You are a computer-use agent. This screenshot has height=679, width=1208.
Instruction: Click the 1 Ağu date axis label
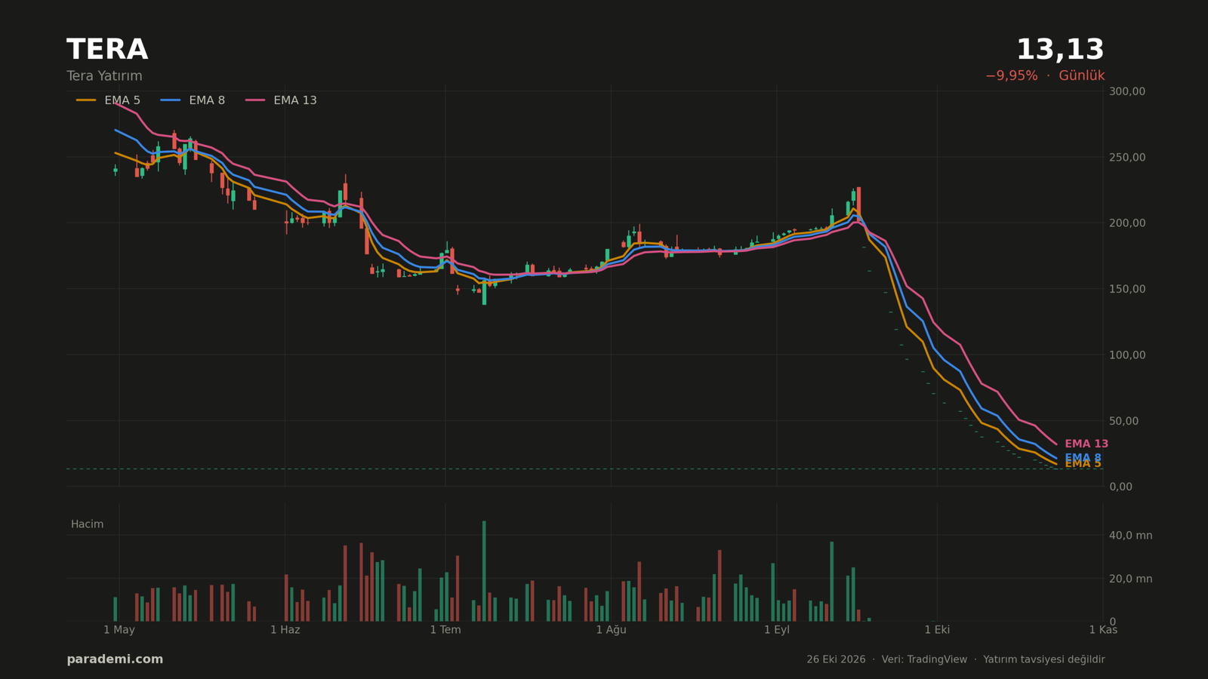pos(612,630)
